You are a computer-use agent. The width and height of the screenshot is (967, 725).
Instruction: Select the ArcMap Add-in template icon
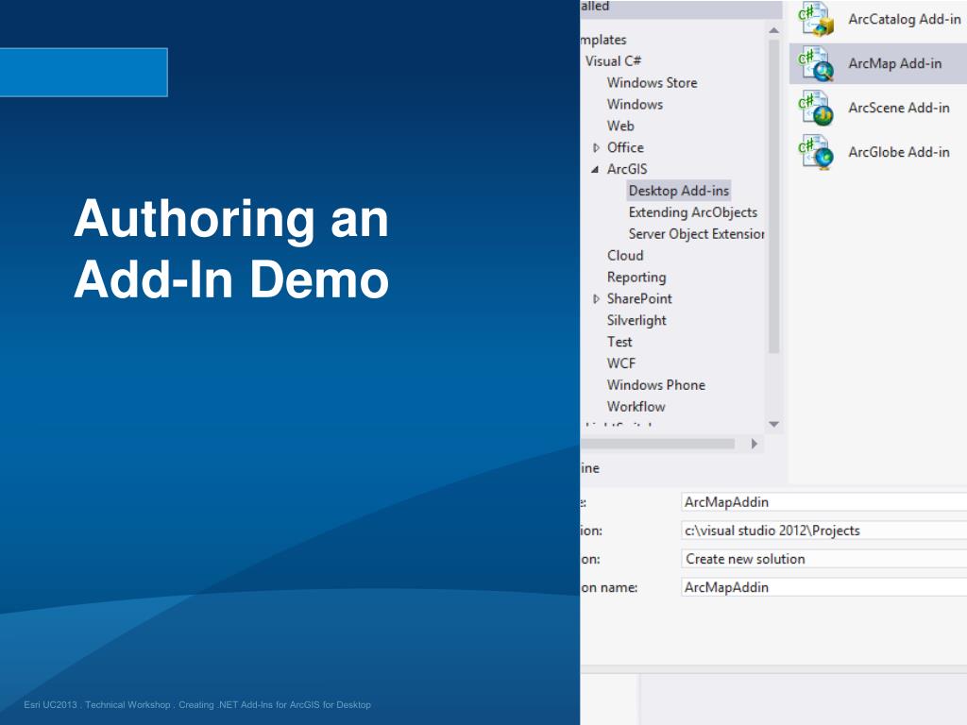(817, 64)
